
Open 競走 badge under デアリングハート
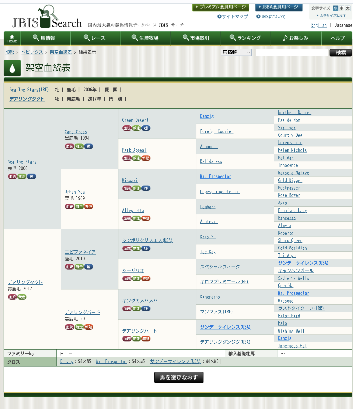pos(136,338)
